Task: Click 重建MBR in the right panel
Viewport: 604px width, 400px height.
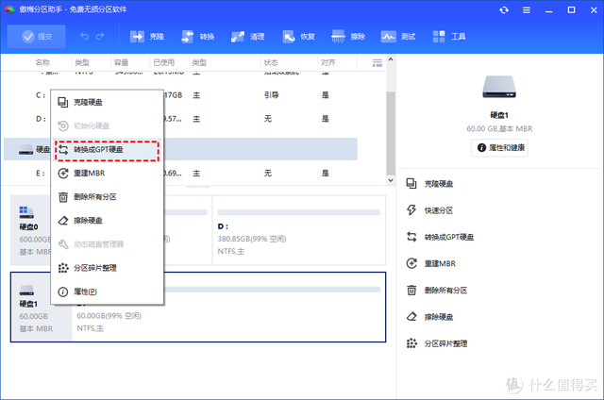Action: tap(431, 264)
